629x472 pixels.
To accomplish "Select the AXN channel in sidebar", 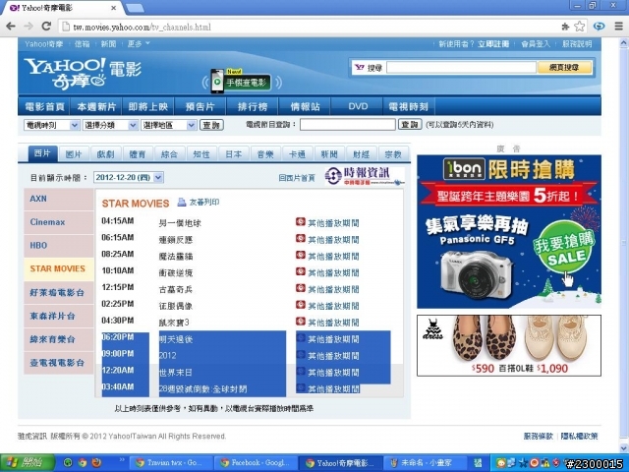I will pyautogui.click(x=59, y=199).
